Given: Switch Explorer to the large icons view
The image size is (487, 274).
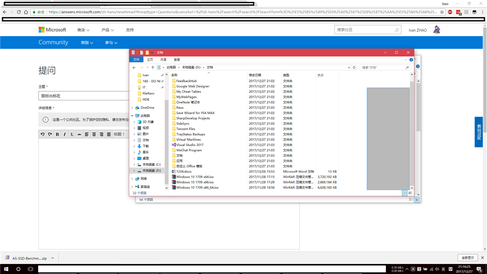Looking at the screenshot, I should (410, 193).
